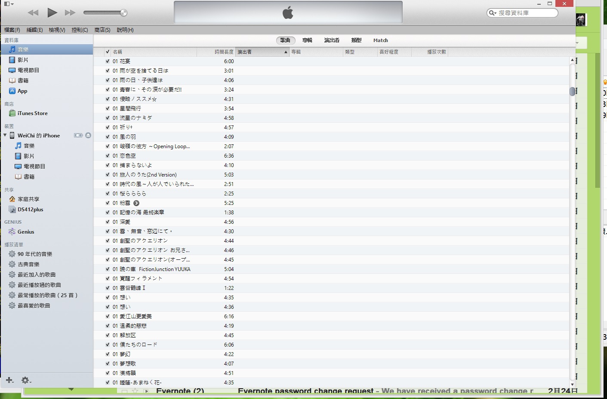Uncheck the song 01 粉雪
Screen dimensions: 607x399
click(x=108, y=203)
